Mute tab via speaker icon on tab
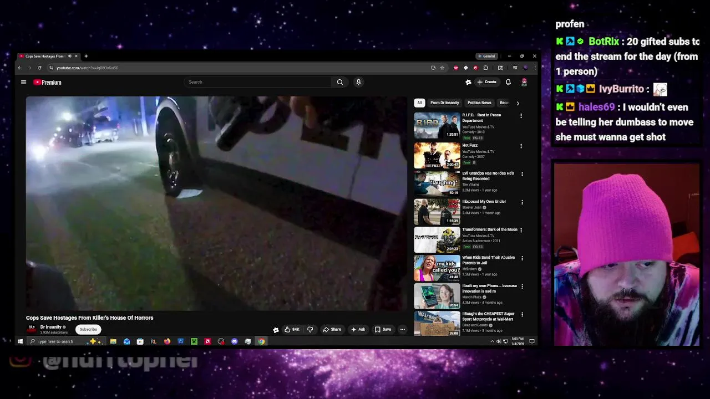Screen dimensions: 710x399 point(69,56)
